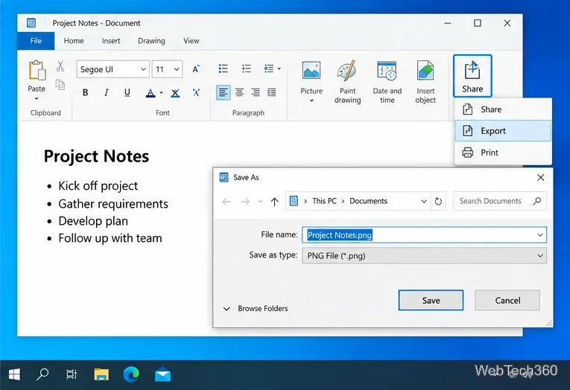
Task: Open recent locations dropdown arrow
Action: (x=260, y=201)
